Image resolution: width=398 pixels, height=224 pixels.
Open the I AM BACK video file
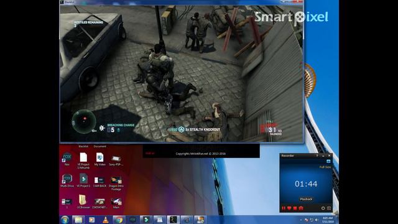[99, 182]
